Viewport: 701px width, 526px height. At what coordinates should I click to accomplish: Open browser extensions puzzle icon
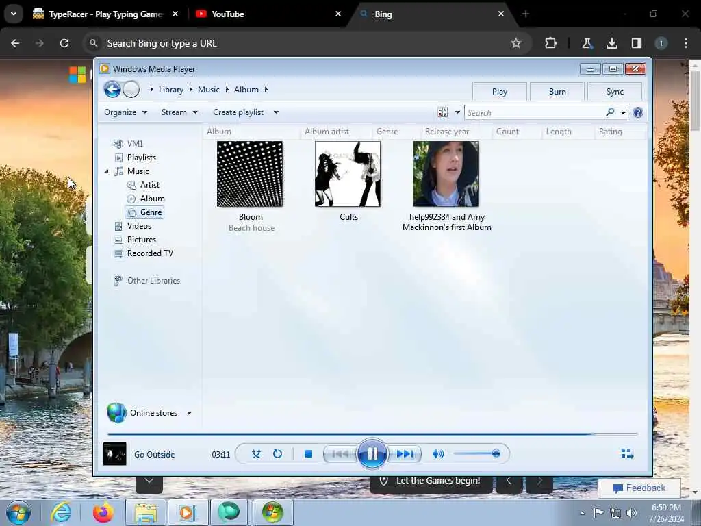pyautogui.click(x=551, y=43)
